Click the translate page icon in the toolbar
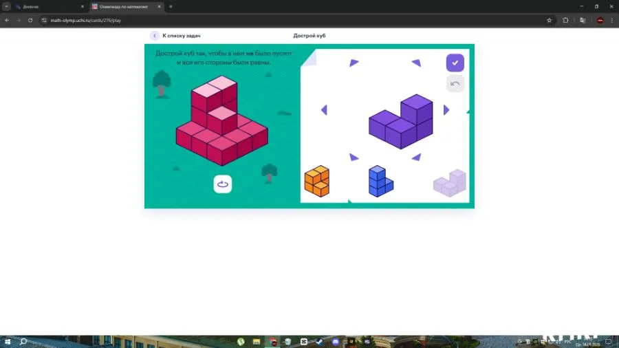The width and height of the screenshot is (619, 348). pyautogui.click(x=583, y=20)
